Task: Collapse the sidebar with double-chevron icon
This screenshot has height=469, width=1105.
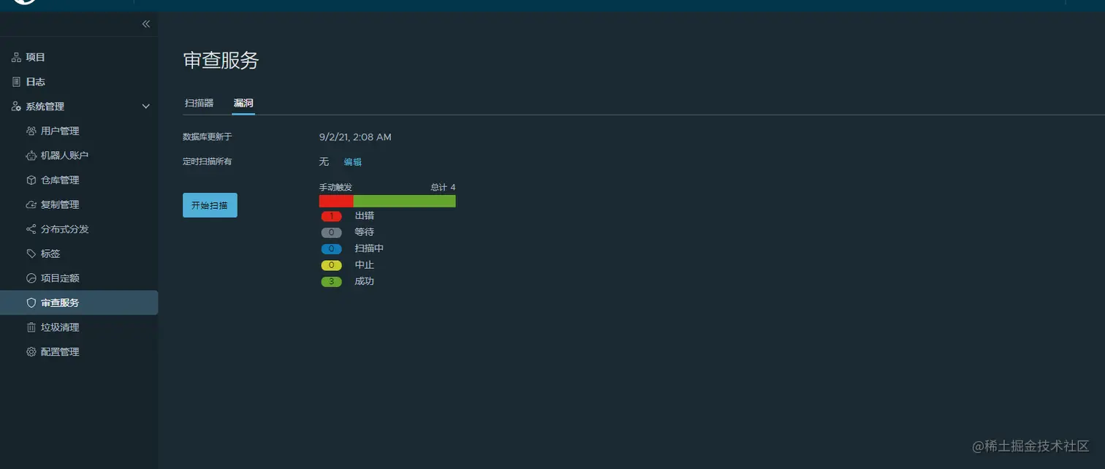Action: (145, 24)
